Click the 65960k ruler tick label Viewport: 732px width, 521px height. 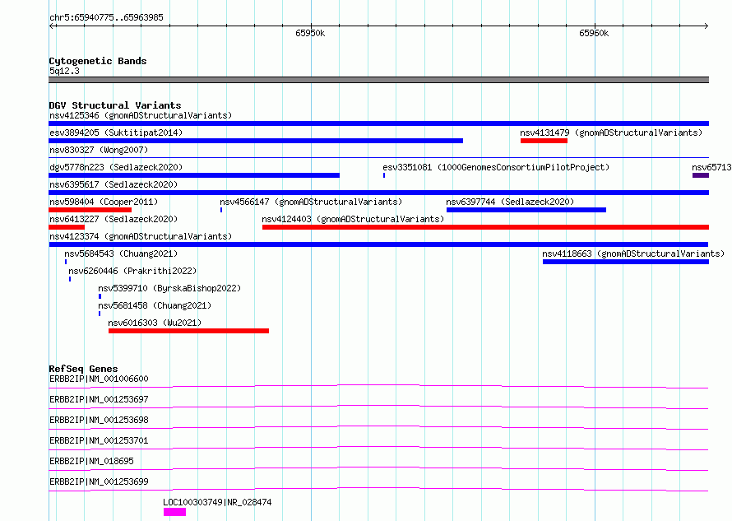[594, 33]
